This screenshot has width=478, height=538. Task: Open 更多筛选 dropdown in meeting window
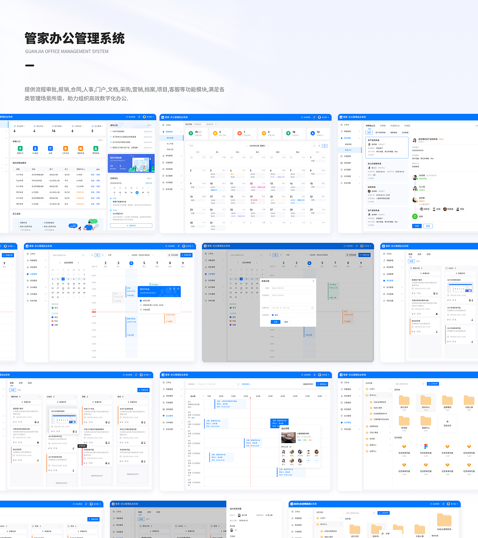coord(246,384)
